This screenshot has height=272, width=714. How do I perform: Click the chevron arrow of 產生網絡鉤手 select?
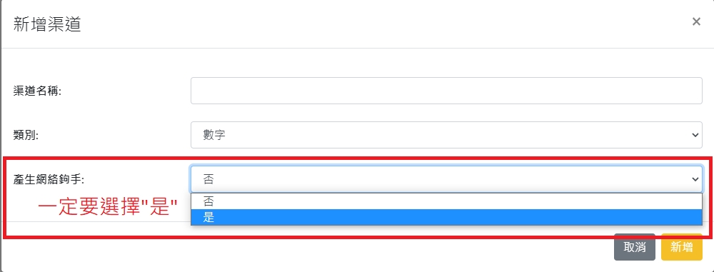(695, 179)
